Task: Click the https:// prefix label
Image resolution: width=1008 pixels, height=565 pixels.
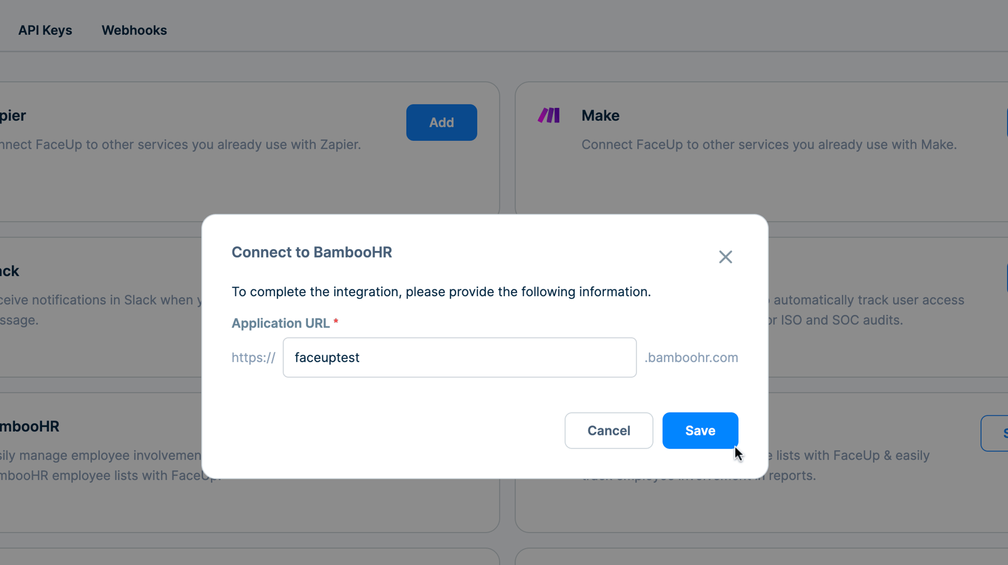Action: [x=253, y=358]
